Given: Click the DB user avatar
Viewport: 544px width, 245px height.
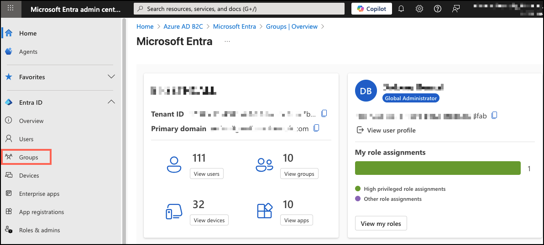Looking at the screenshot, I should [x=366, y=91].
